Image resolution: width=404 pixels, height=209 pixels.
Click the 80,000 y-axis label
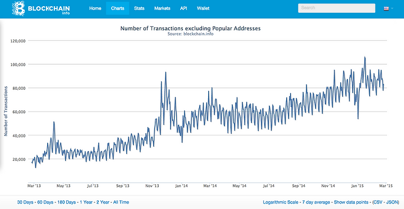click(x=19, y=88)
